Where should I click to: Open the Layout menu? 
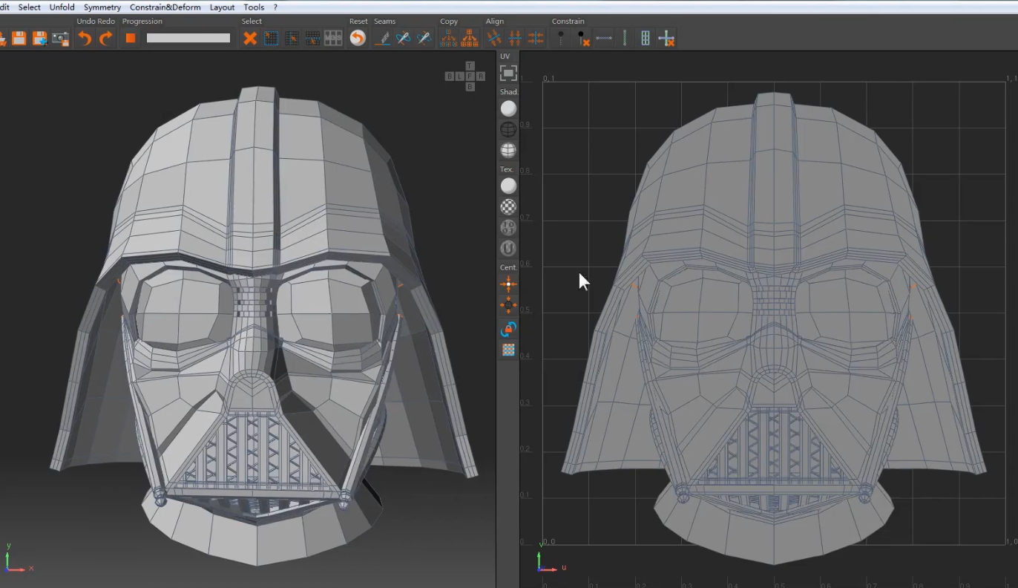click(223, 7)
